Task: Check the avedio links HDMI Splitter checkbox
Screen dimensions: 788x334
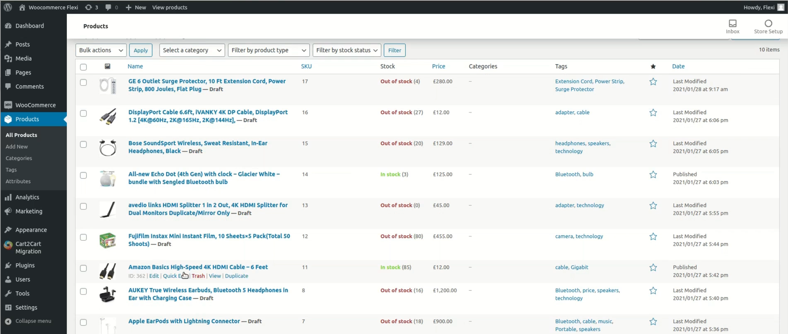Action: coord(83,206)
